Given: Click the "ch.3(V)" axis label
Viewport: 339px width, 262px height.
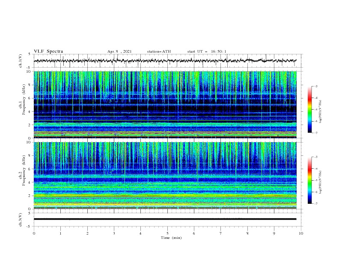Looking at the screenshot, I should click(x=21, y=220).
